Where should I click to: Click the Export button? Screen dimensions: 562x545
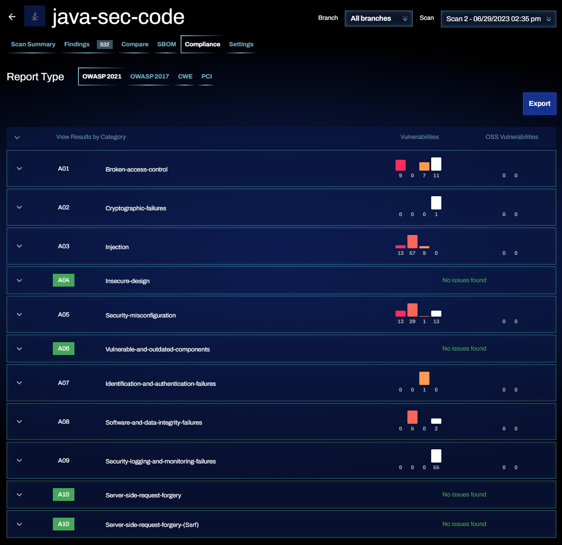[540, 104]
